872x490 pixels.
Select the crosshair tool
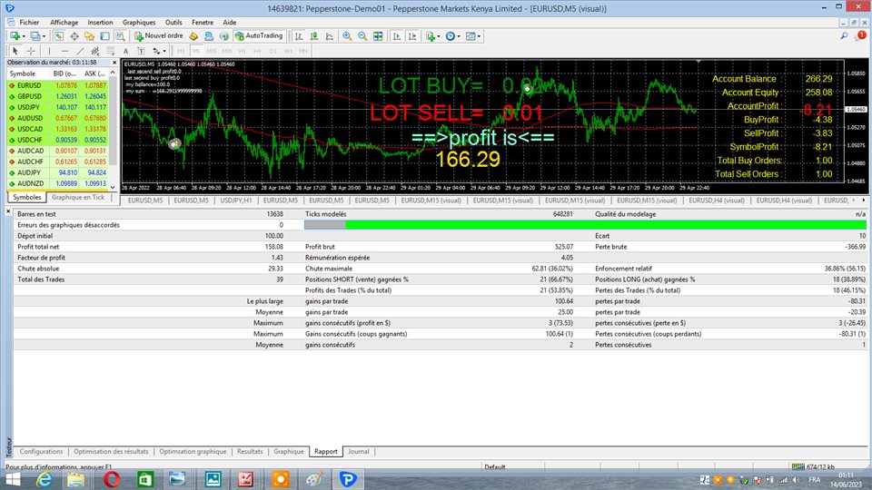[x=31, y=51]
